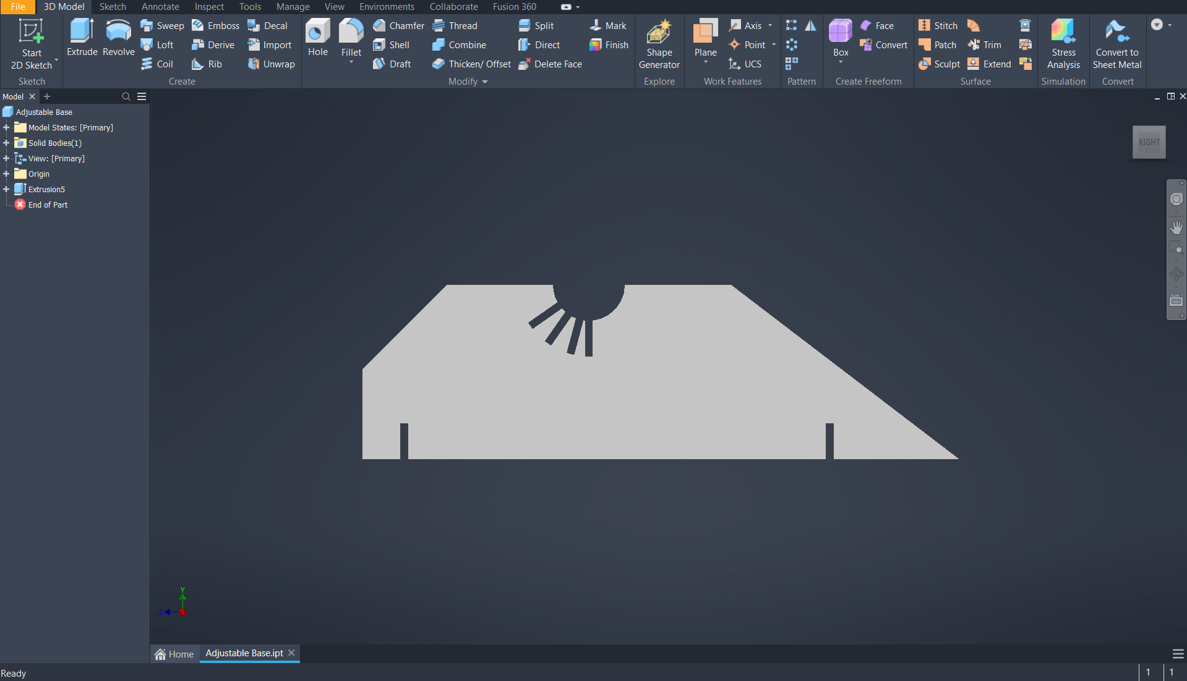The image size is (1187, 681).
Task: Click the Derive command
Action: 213,44
